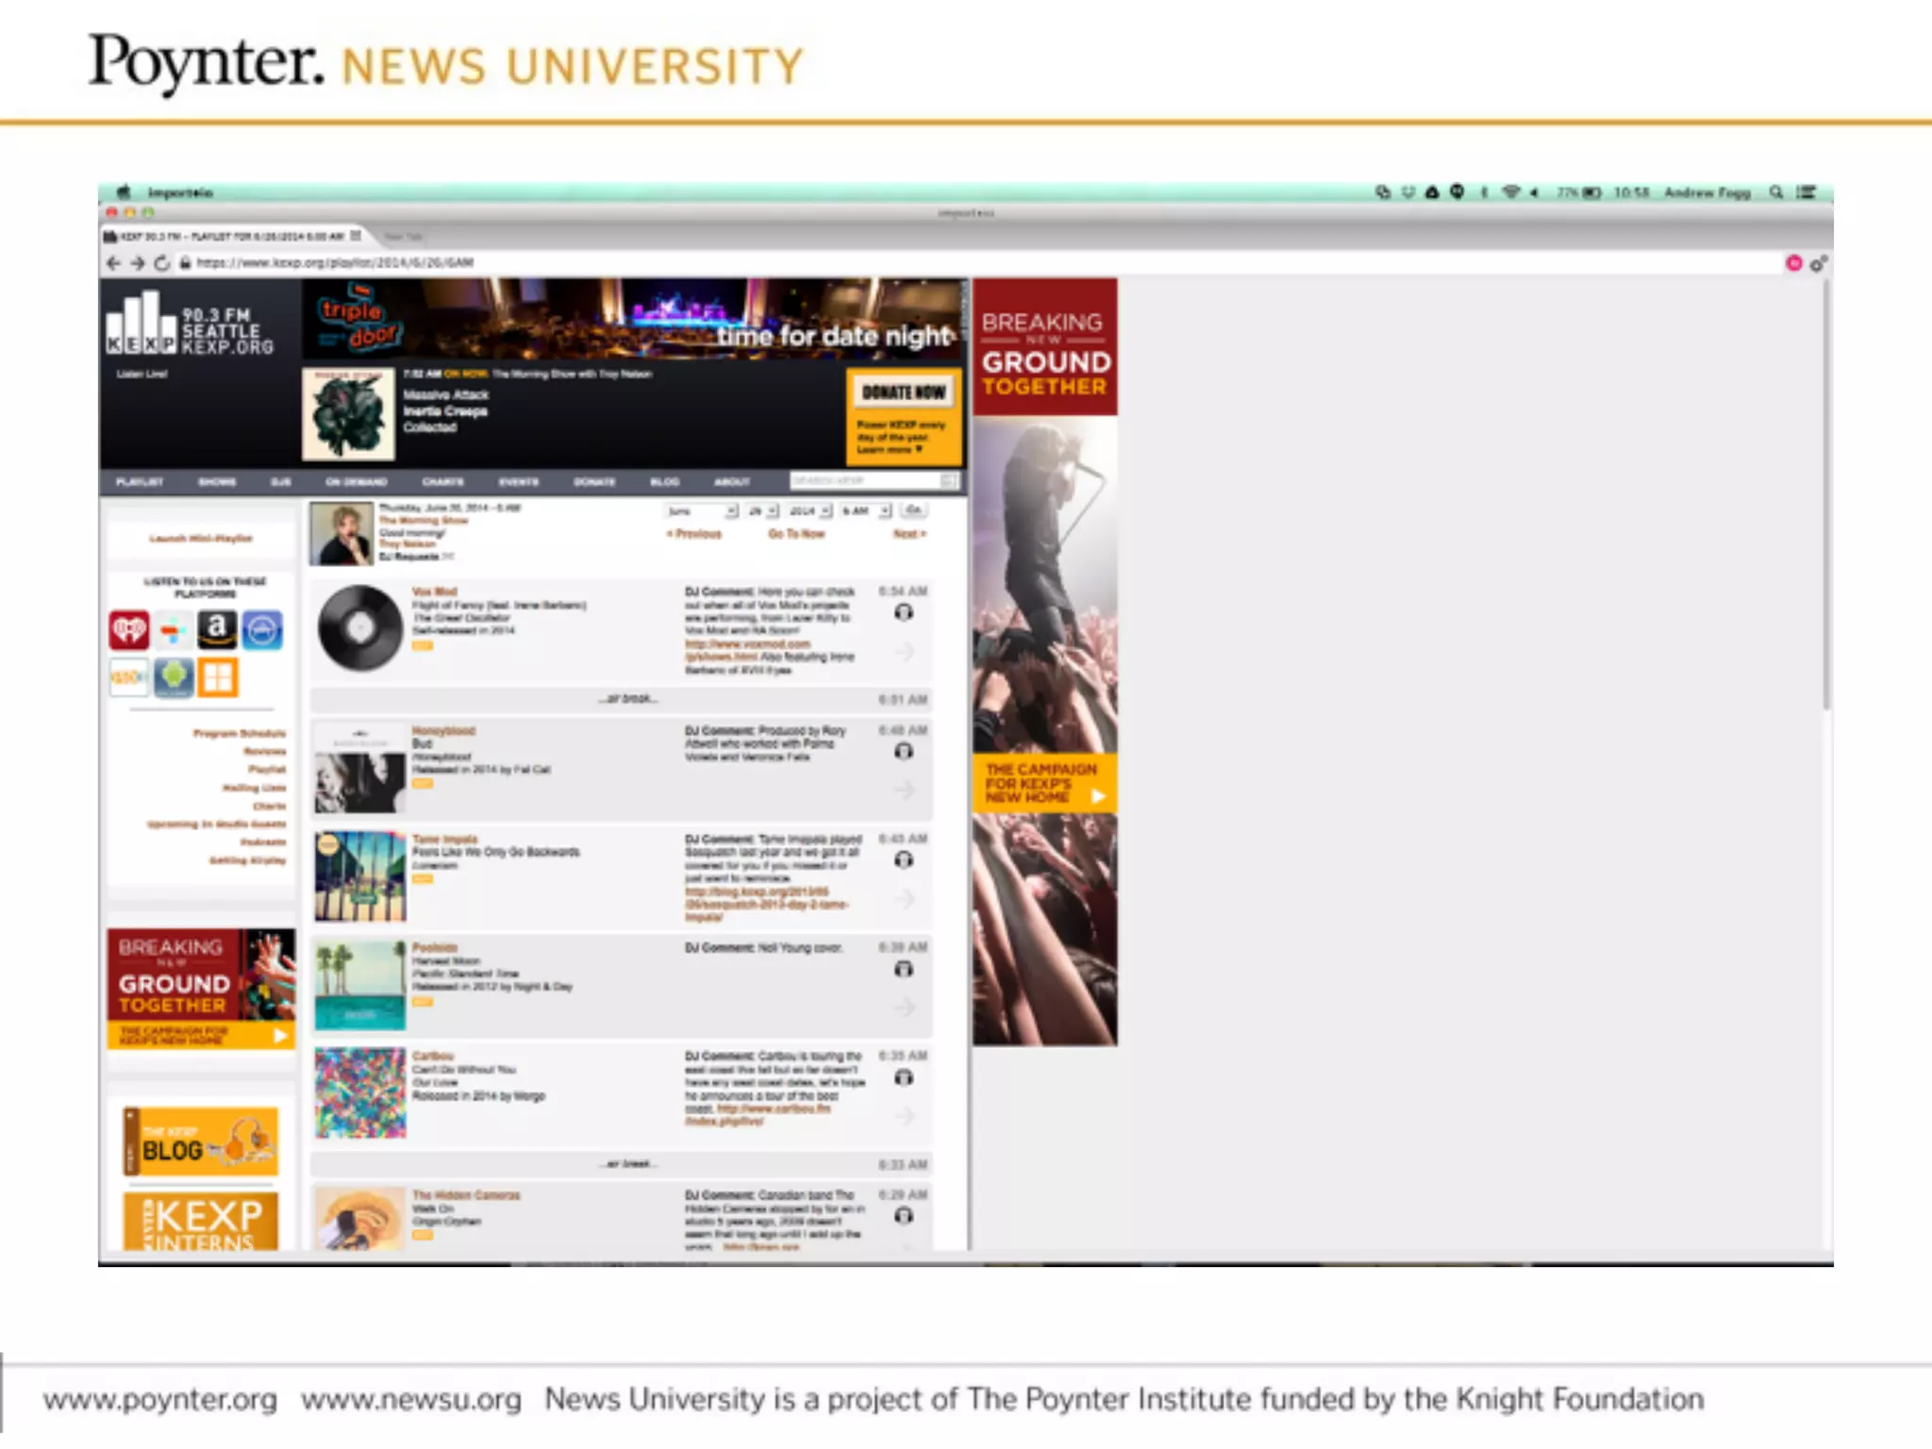Click the iHeartRadio platform icon
Image resolution: width=1932 pixels, height=1449 pixels.
(129, 629)
